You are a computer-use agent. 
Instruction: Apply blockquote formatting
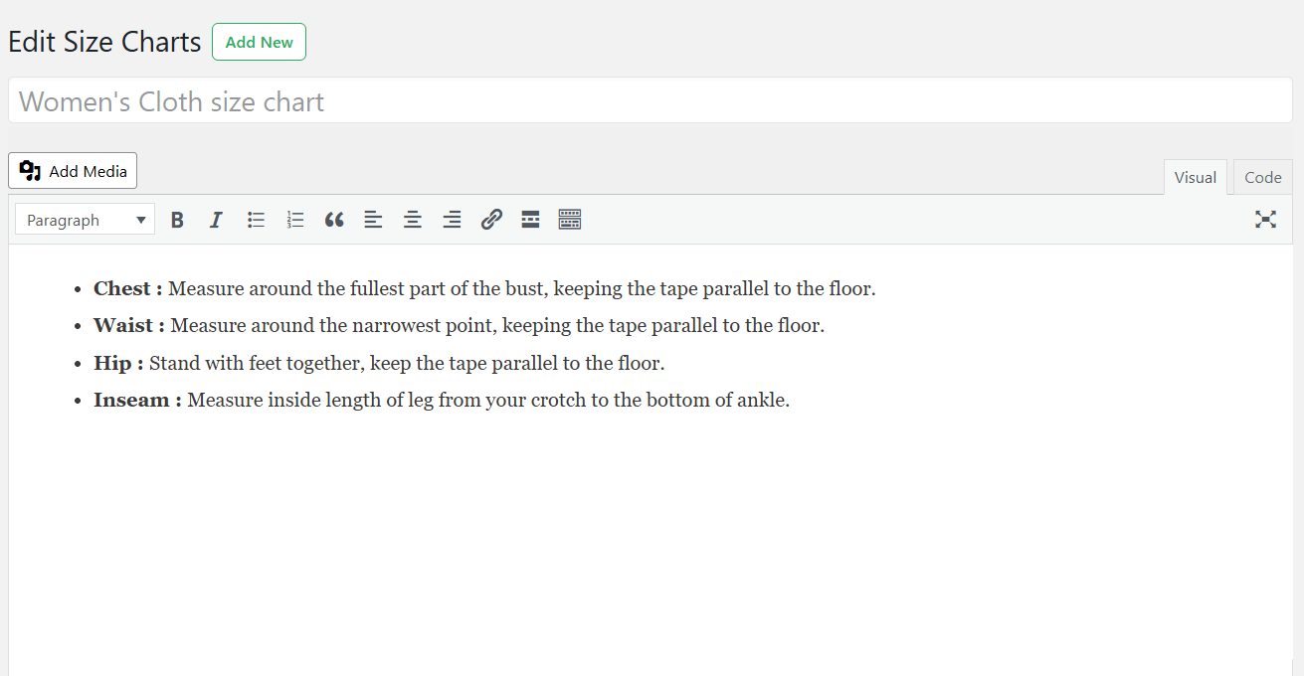334,220
